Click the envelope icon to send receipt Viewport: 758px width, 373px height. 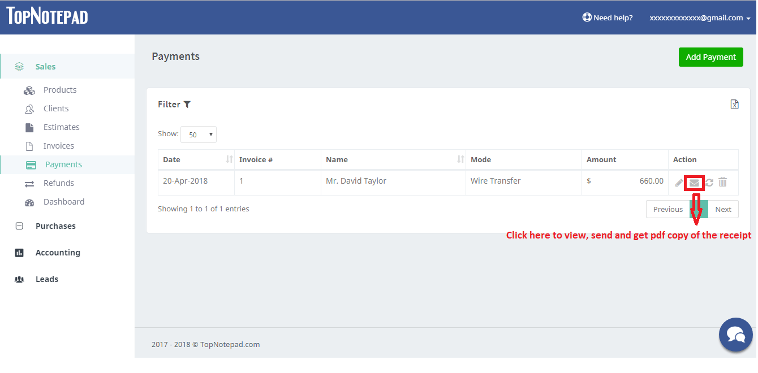(694, 183)
